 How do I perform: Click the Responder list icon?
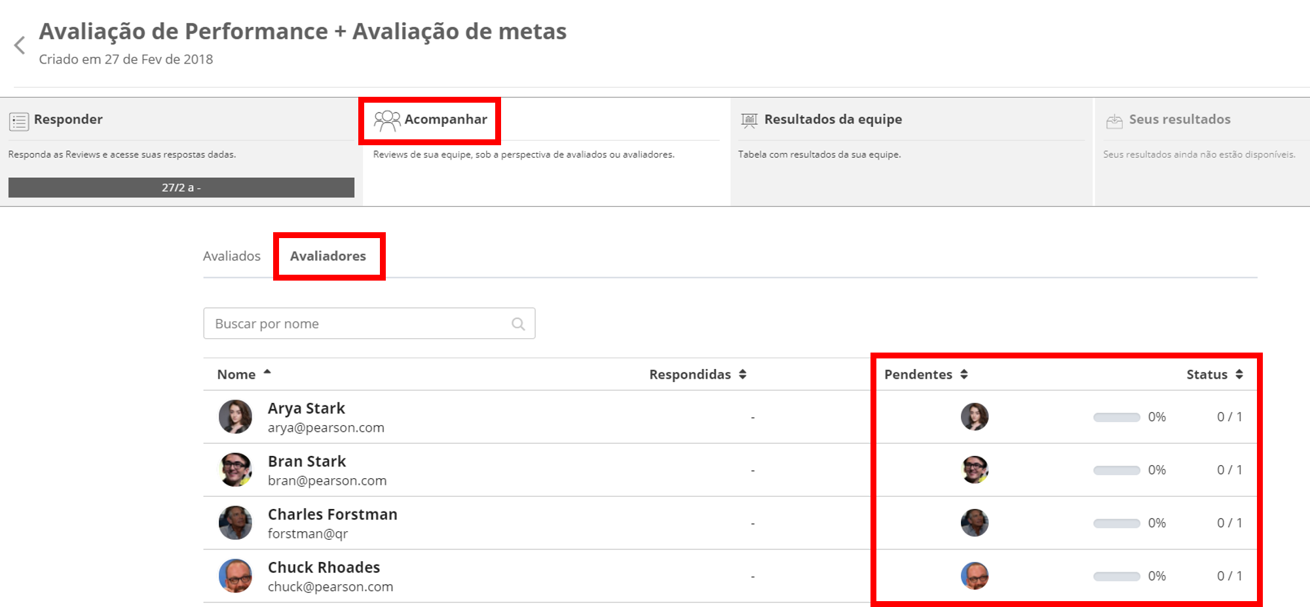pos(19,121)
